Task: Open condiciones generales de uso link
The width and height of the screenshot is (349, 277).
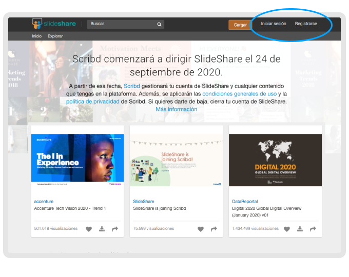Action: click(x=240, y=94)
